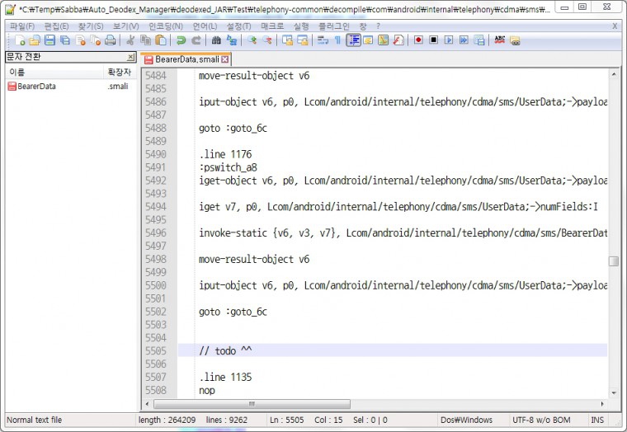Click the Close document icon

coord(80,40)
